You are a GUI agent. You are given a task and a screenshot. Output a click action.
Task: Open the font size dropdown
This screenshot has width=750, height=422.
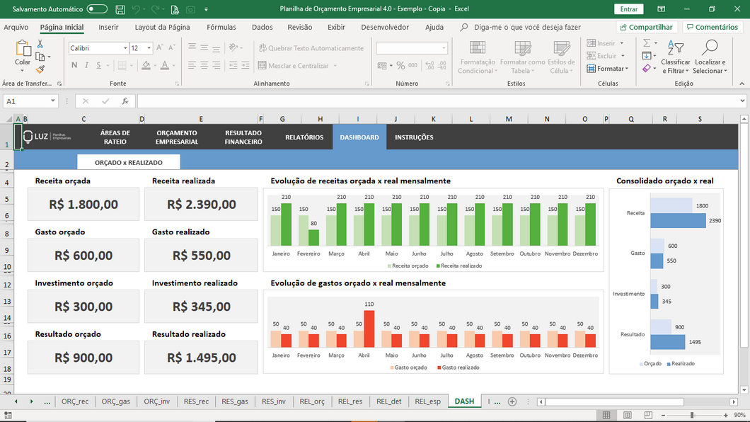coord(149,48)
